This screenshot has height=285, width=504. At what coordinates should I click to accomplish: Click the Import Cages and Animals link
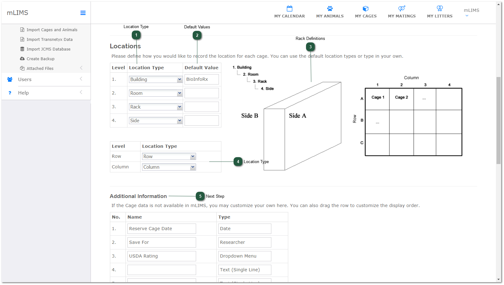coord(52,30)
